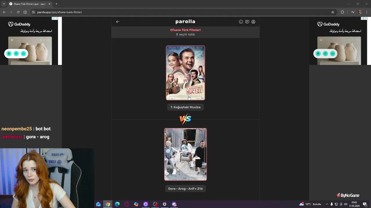
Task: Bookmark this page with the star icon
Action: coord(333,12)
